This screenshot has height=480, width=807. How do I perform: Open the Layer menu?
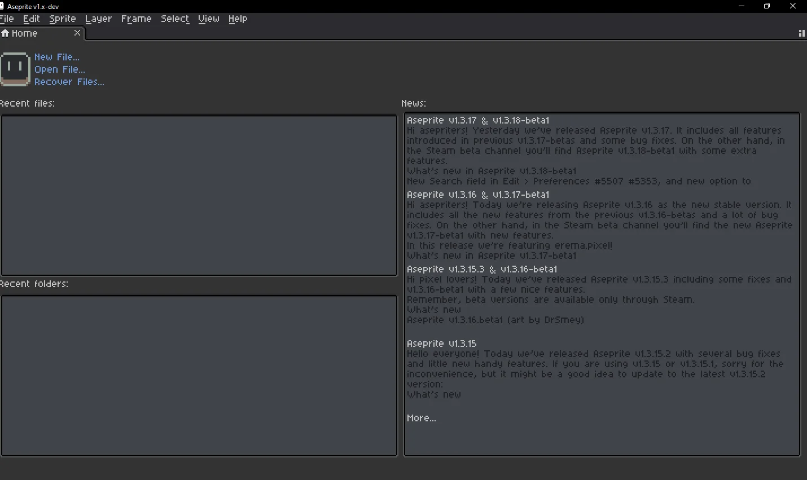(x=98, y=19)
